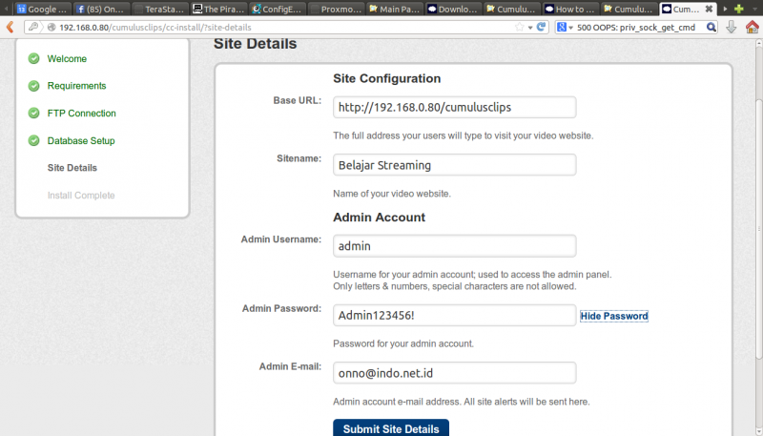Click the search magnifier icon
The width and height of the screenshot is (763, 436).
710,27
